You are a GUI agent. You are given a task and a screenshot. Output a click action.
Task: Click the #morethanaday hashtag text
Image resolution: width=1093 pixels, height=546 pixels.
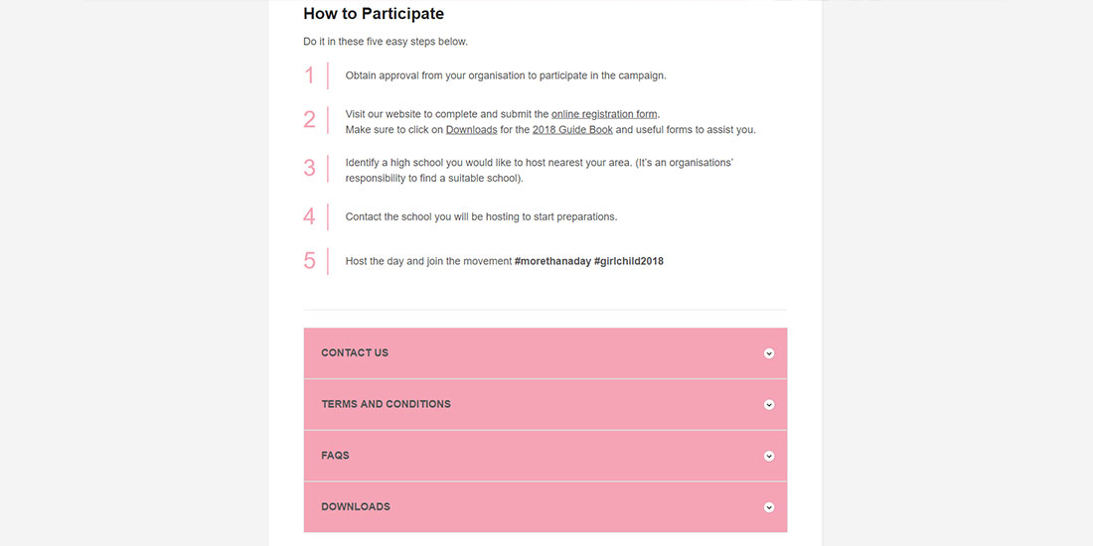coord(551,262)
